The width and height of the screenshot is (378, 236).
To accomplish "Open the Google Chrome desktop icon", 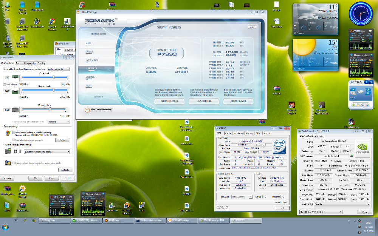I will click(x=52, y=22).
